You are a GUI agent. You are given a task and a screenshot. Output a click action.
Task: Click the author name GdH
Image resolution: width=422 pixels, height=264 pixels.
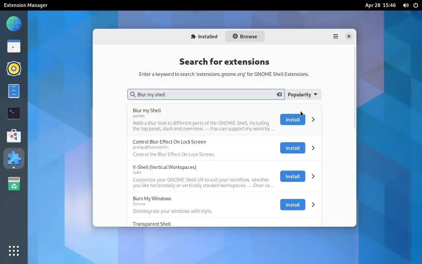pos(137,173)
